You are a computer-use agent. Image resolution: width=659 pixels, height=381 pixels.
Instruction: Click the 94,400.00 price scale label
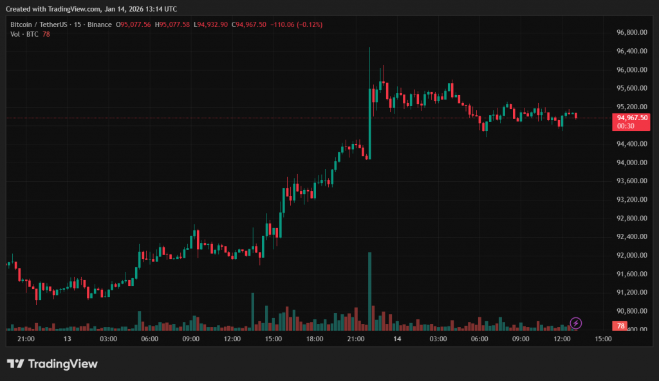pos(631,144)
